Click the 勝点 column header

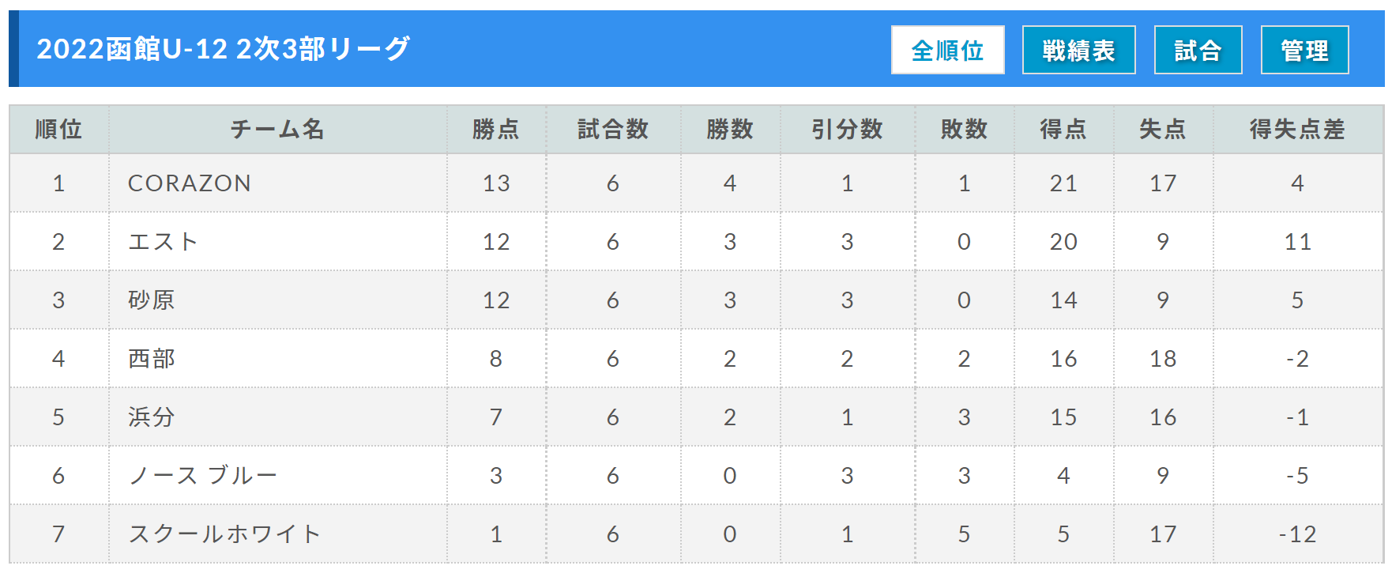tap(496, 129)
